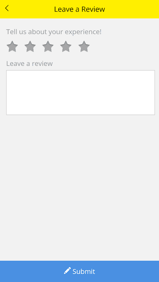
Task: Submit the review with the blue button
Action: tap(79, 271)
